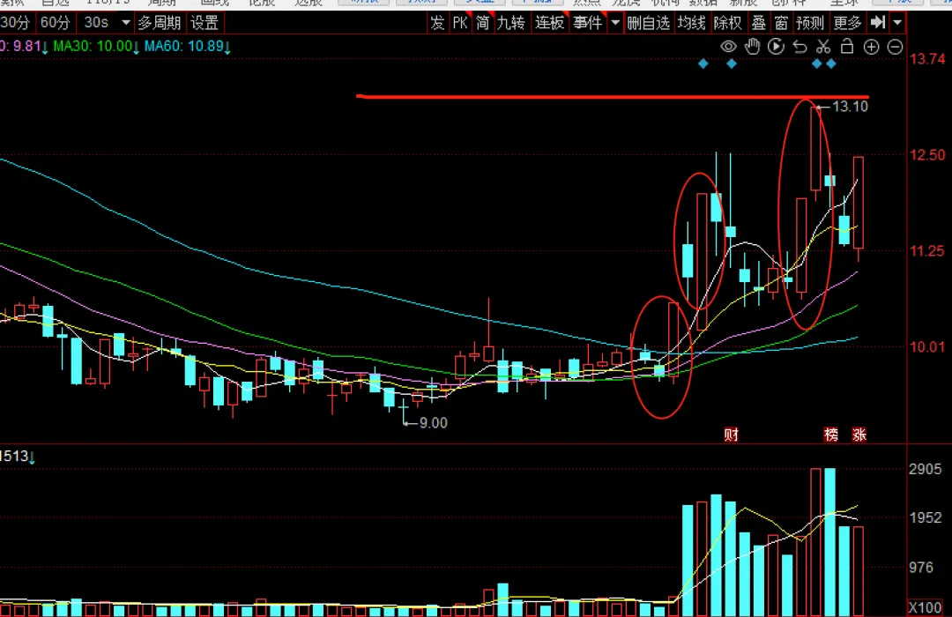The width and height of the screenshot is (952, 617).
Task: Toggle the eye visibility icon
Action: click(728, 47)
